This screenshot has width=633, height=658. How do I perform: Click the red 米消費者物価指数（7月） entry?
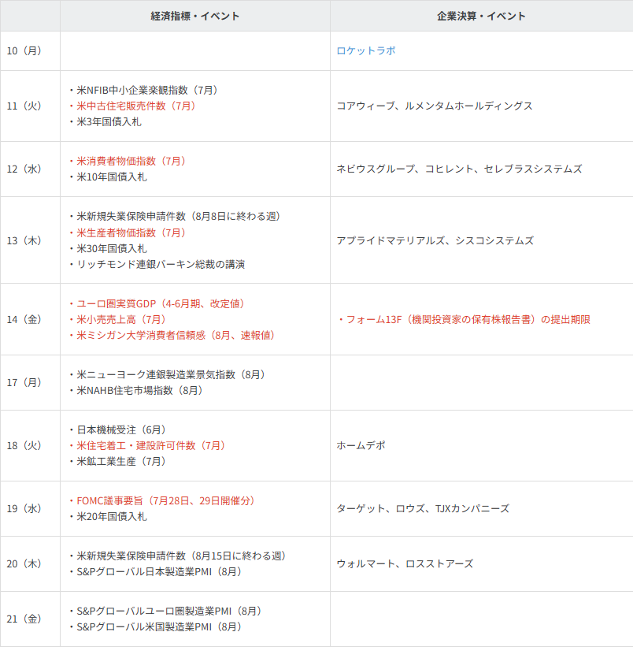point(128,161)
